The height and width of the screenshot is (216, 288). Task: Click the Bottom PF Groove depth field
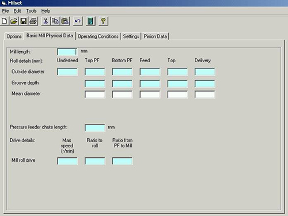[x=122, y=84]
